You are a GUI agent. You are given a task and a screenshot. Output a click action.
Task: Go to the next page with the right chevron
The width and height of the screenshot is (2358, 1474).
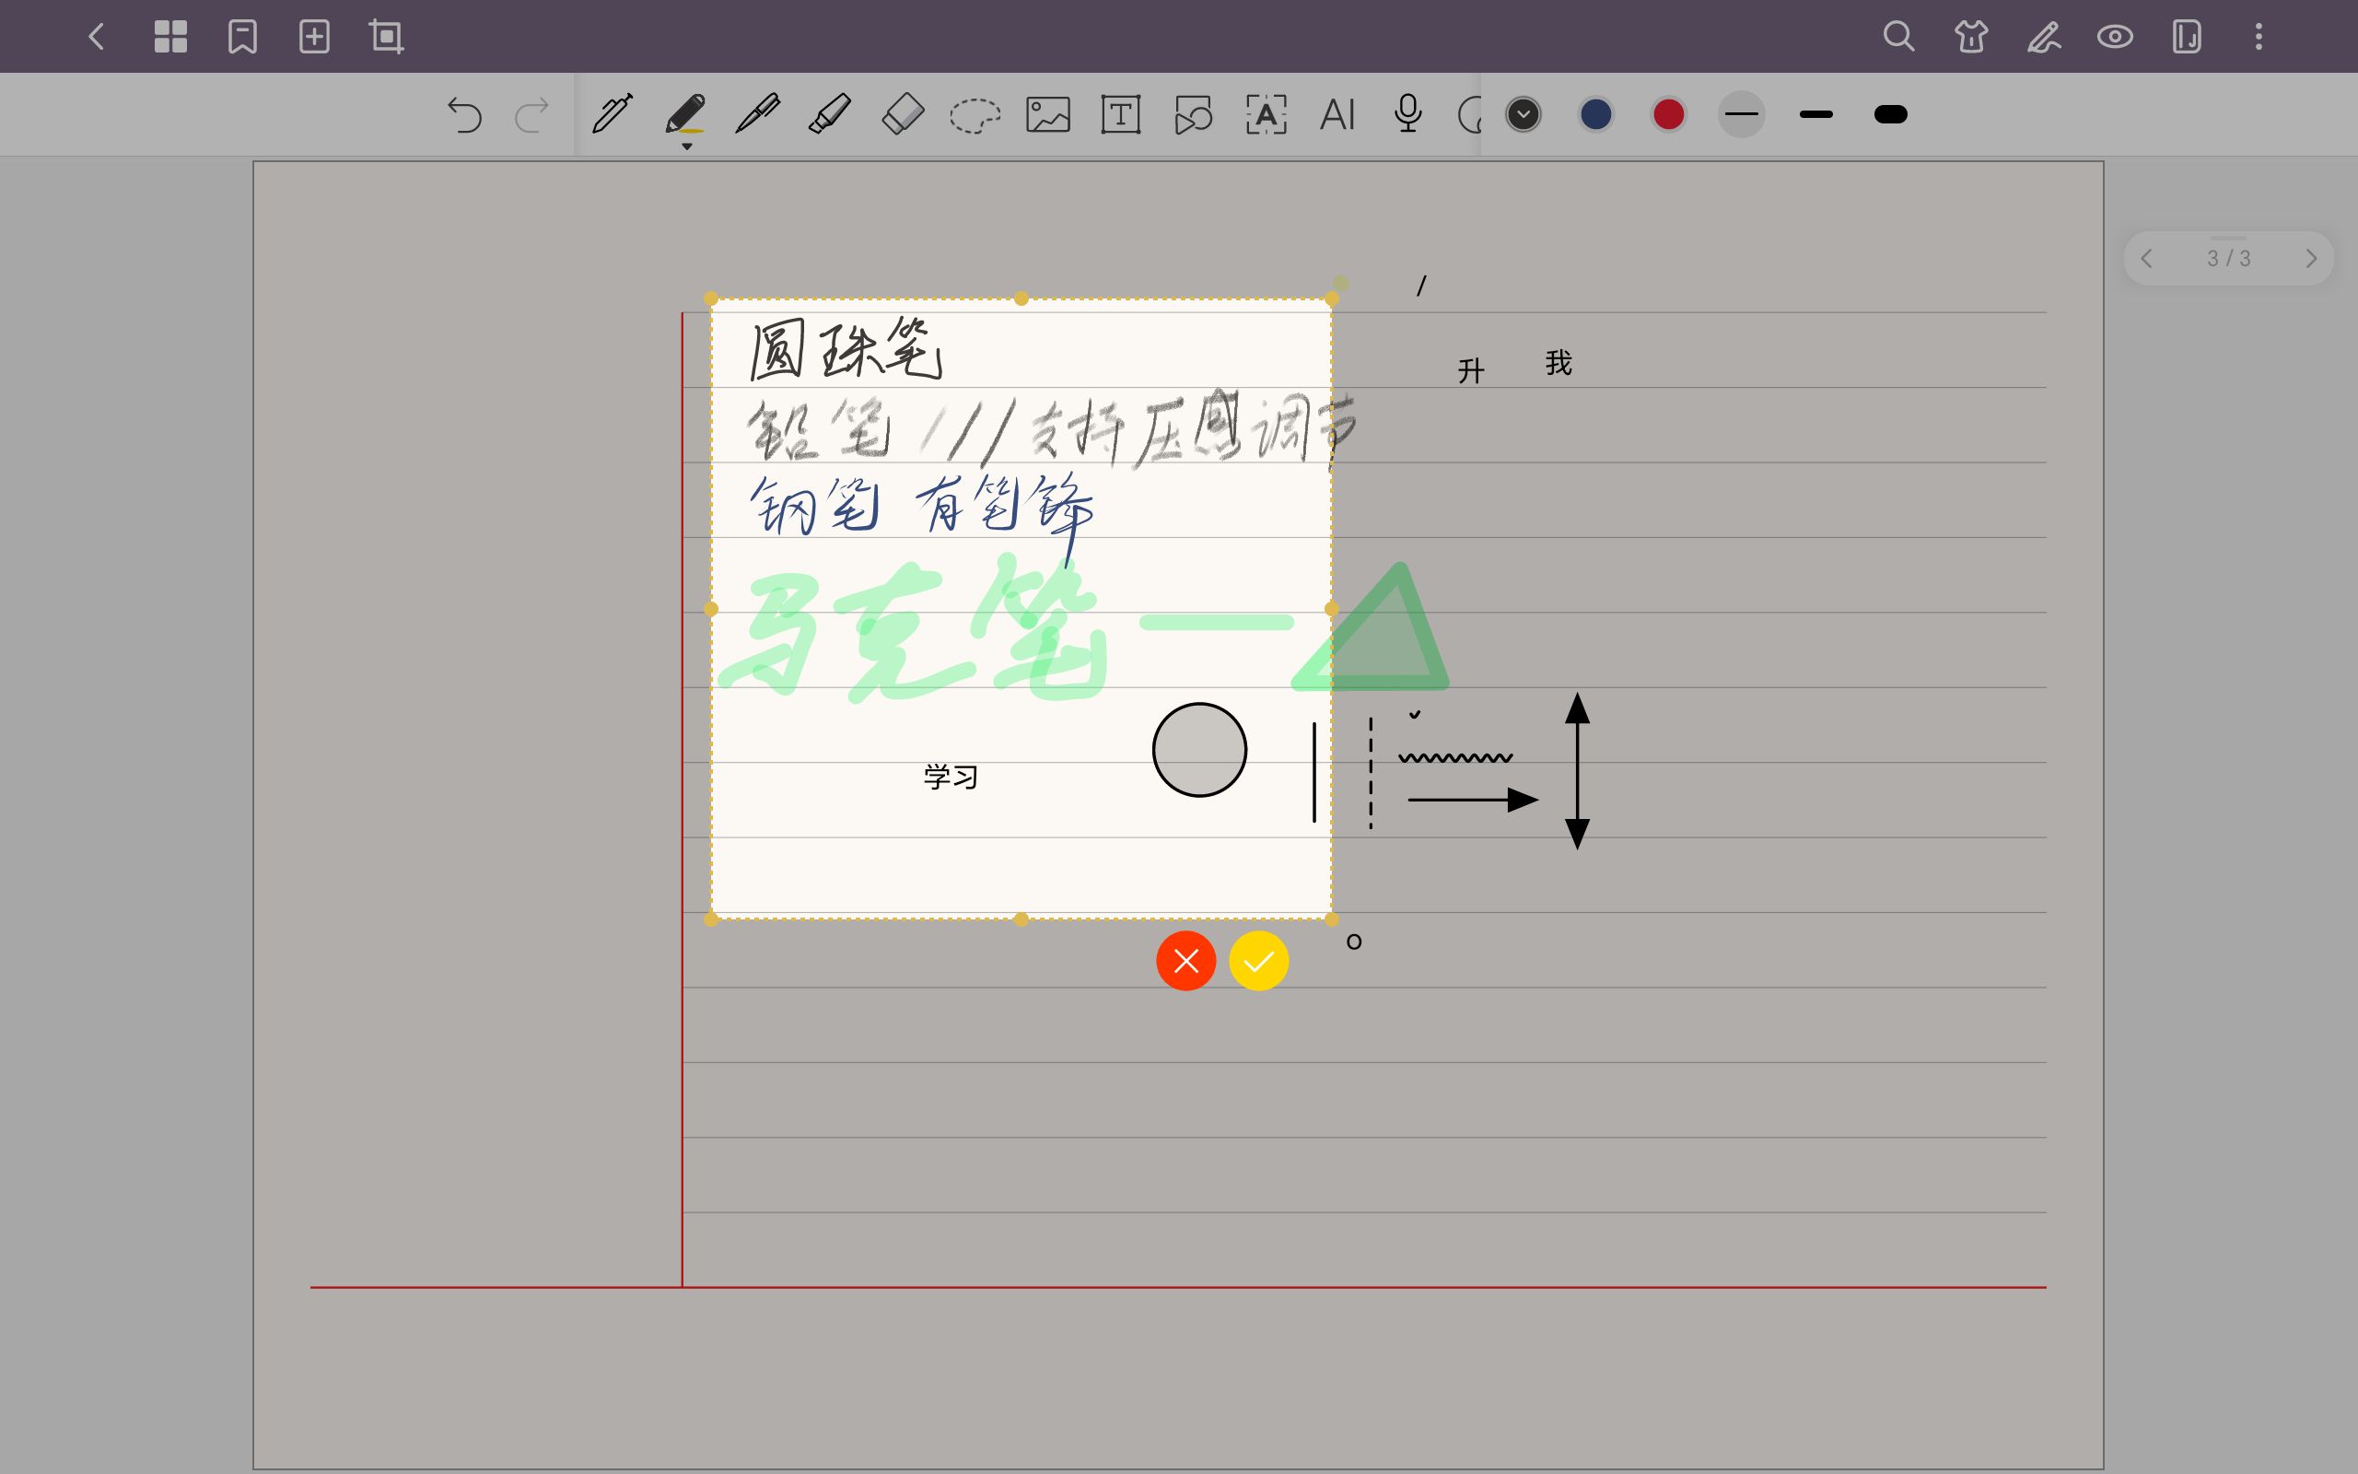point(2312,257)
